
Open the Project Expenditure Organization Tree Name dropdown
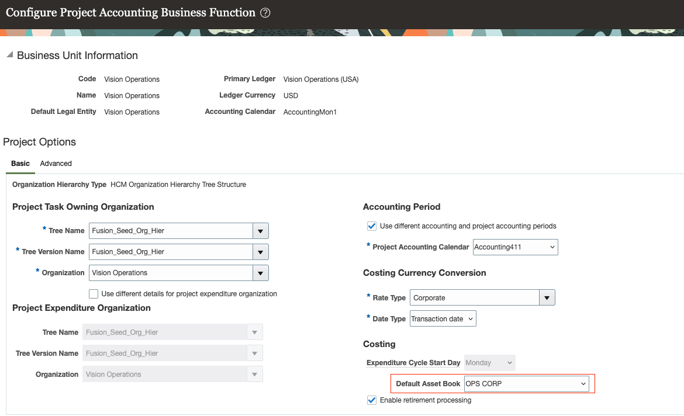254,332
